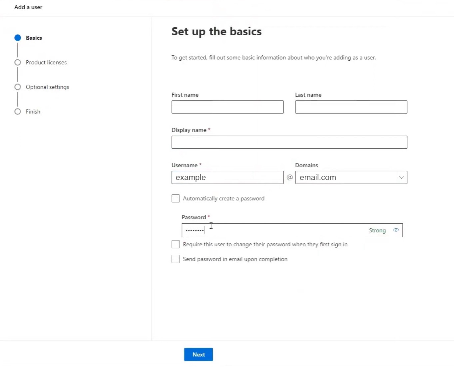Open the Domains dropdown chevron
This screenshot has width=454, height=367.
click(401, 178)
